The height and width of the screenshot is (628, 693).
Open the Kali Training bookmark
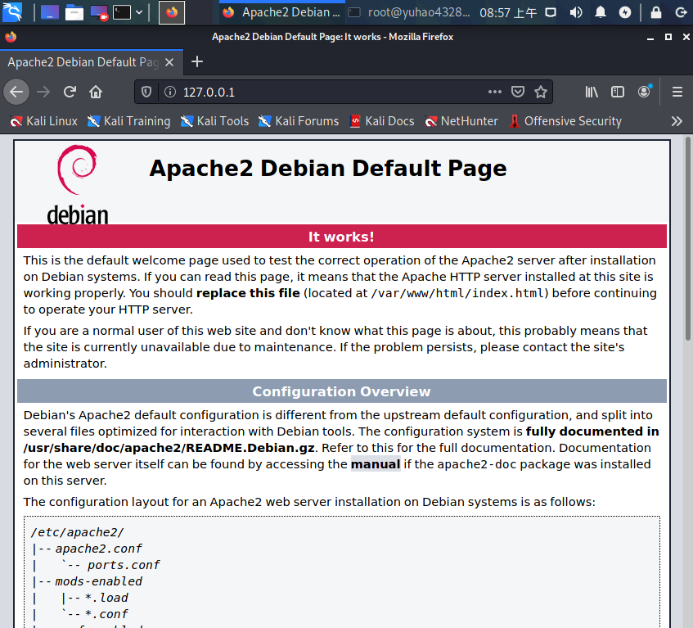click(x=128, y=121)
